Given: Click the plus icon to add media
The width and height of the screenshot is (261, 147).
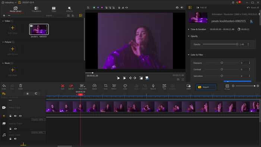Looking at the screenshot, I should (x=4, y=15).
